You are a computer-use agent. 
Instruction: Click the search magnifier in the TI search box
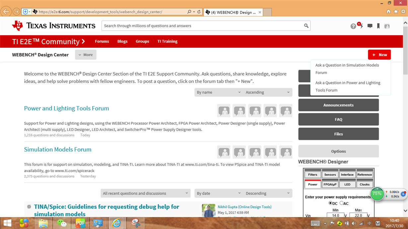point(306,26)
